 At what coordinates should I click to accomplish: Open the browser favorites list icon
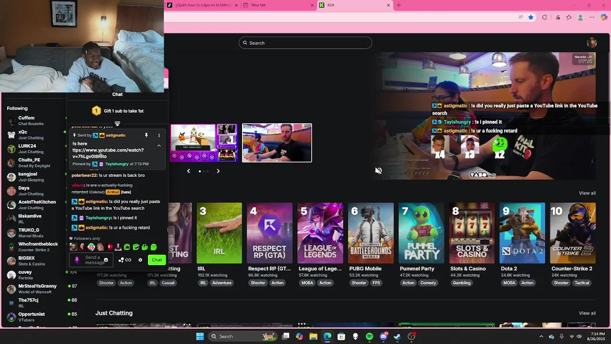click(569, 18)
